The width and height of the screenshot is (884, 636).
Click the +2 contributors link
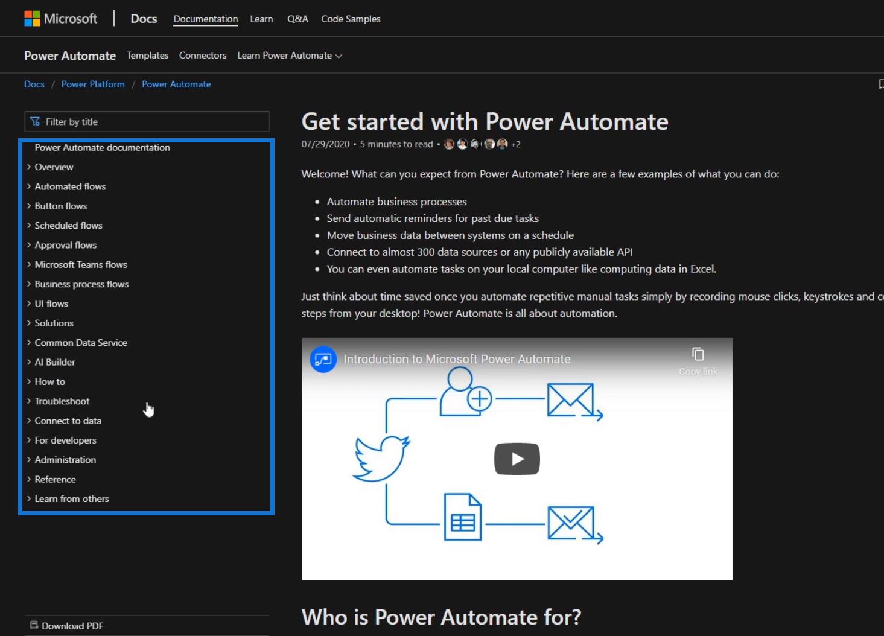[x=515, y=144]
